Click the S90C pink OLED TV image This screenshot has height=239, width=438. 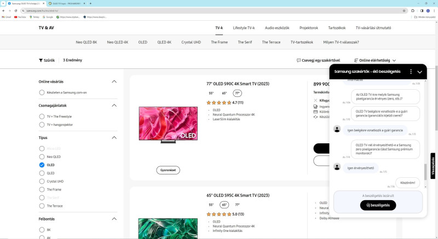coord(168,124)
